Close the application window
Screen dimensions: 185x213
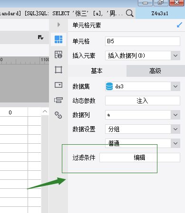click(x=176, y=3)
